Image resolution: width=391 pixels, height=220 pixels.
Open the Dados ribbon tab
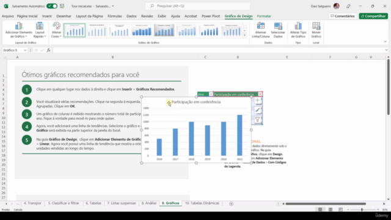[x=131, y=16]
